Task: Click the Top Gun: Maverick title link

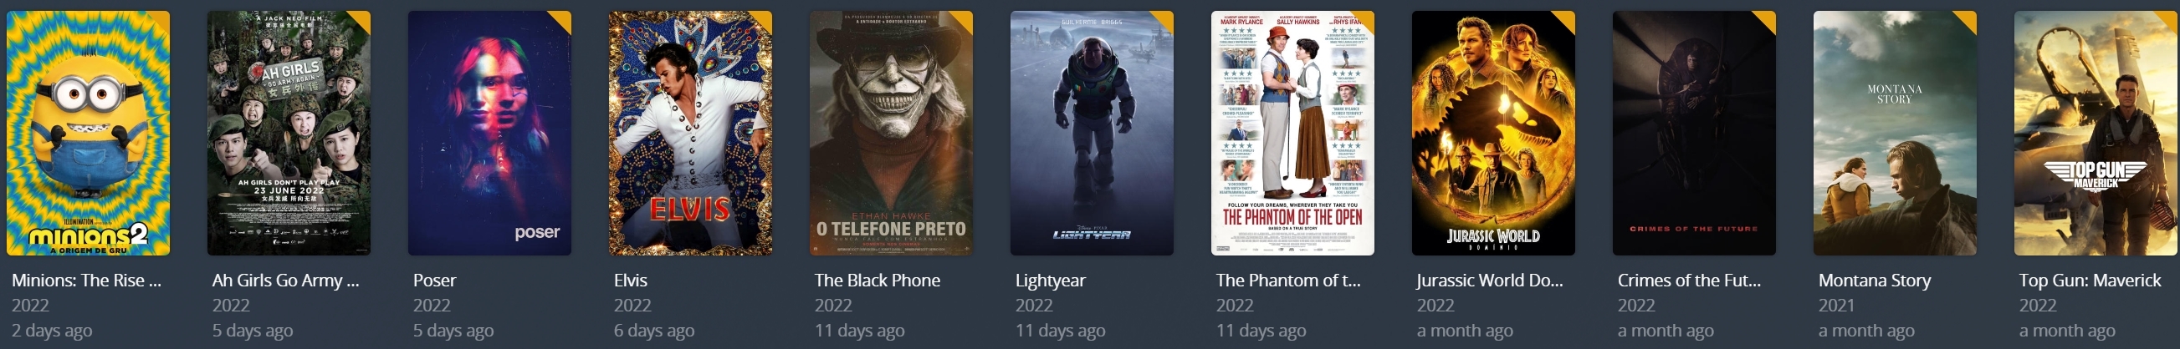Action: tap(2090, 281)
